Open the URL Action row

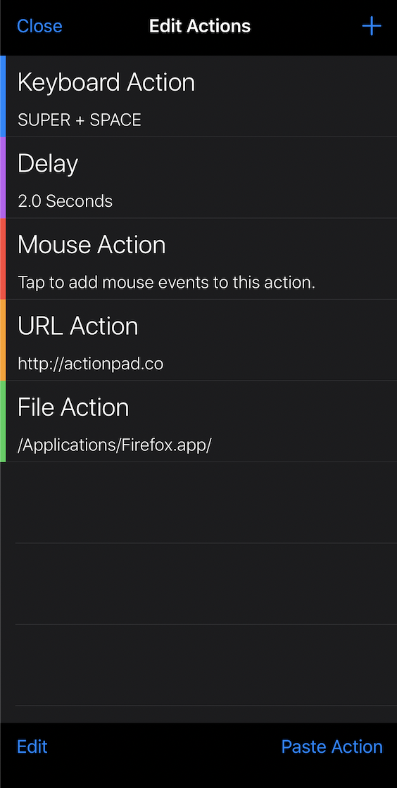tap(198, 341)
